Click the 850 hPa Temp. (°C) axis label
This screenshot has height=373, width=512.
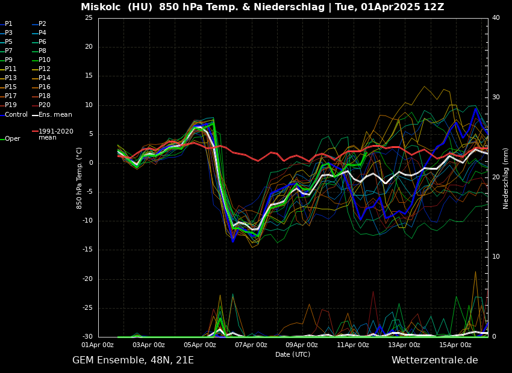point(80,177)
